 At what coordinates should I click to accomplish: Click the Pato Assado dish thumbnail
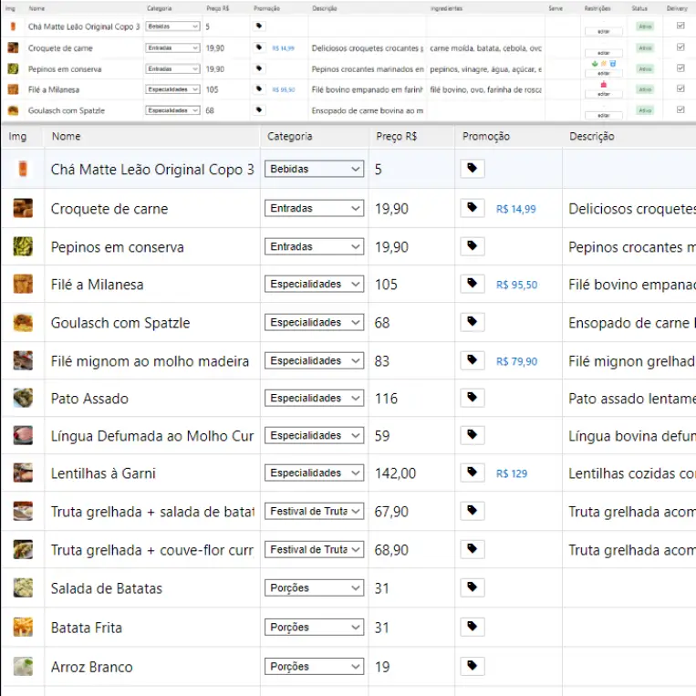coord(23,399)
